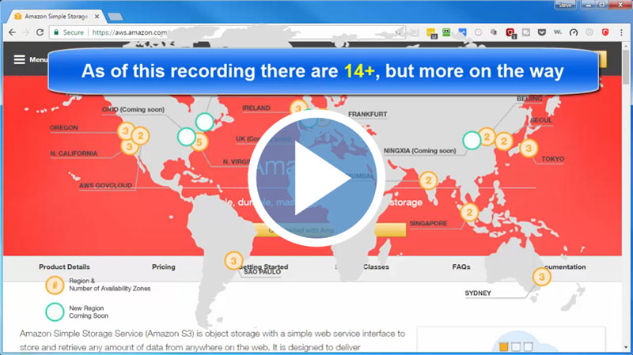Select the Amazon Simple Storage tab
Screen dimensions: 633x355
click(55, 15)
